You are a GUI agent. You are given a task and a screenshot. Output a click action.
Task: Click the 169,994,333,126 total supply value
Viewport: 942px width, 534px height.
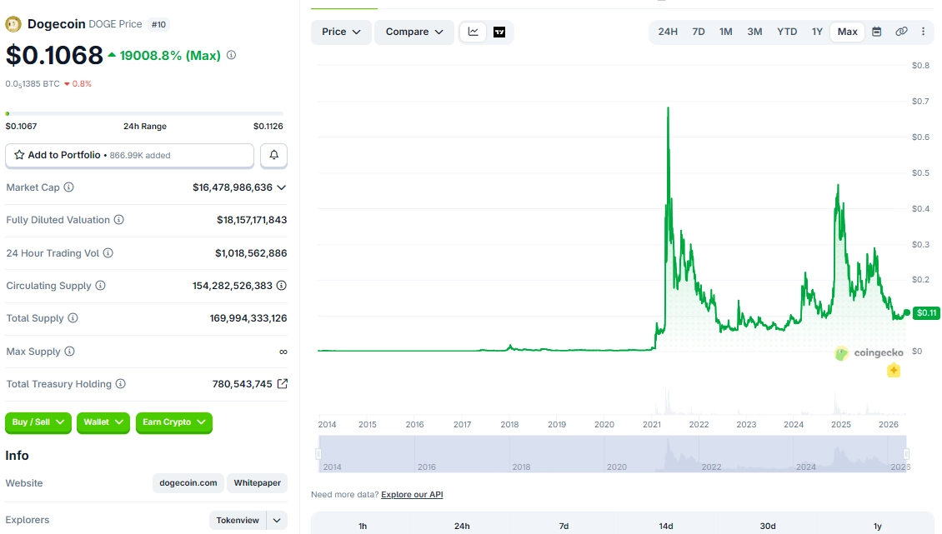coord(248,317)
